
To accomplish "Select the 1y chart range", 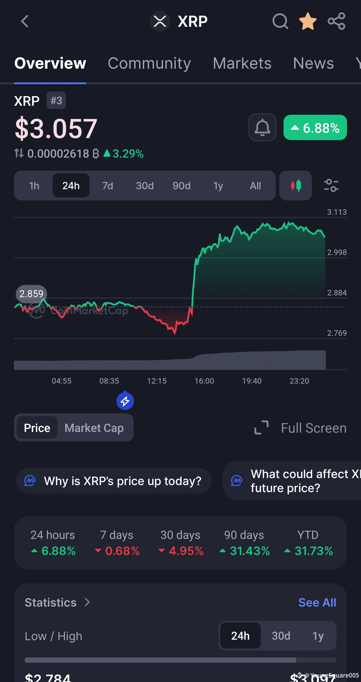I will (x=218, y=186).
